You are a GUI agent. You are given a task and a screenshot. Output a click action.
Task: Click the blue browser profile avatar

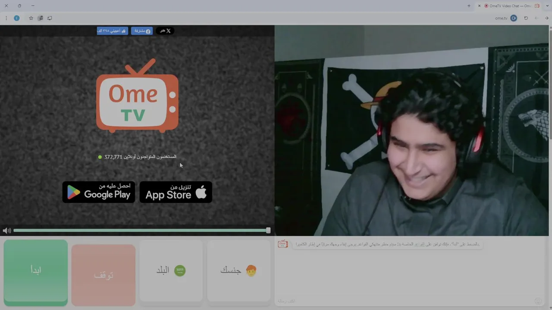point(17,18)
